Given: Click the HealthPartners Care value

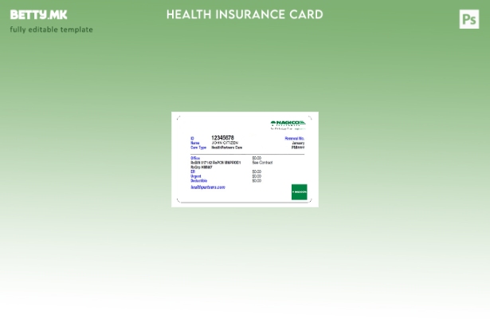Looking at the screenshot, I should pos(227,148).
